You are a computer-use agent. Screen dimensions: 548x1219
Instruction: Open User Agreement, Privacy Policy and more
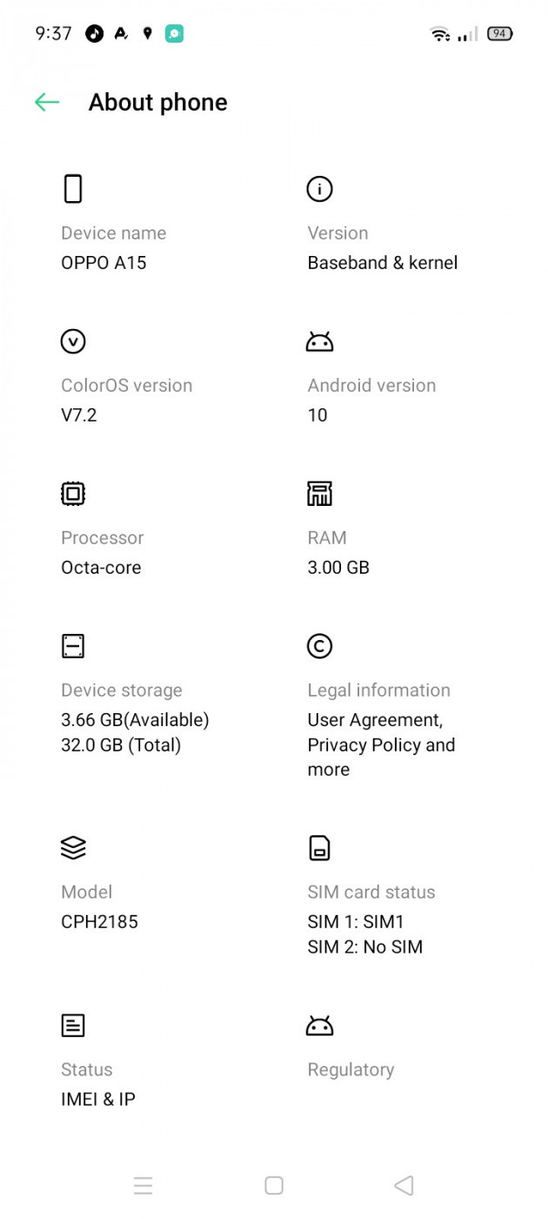pos(380,744)
